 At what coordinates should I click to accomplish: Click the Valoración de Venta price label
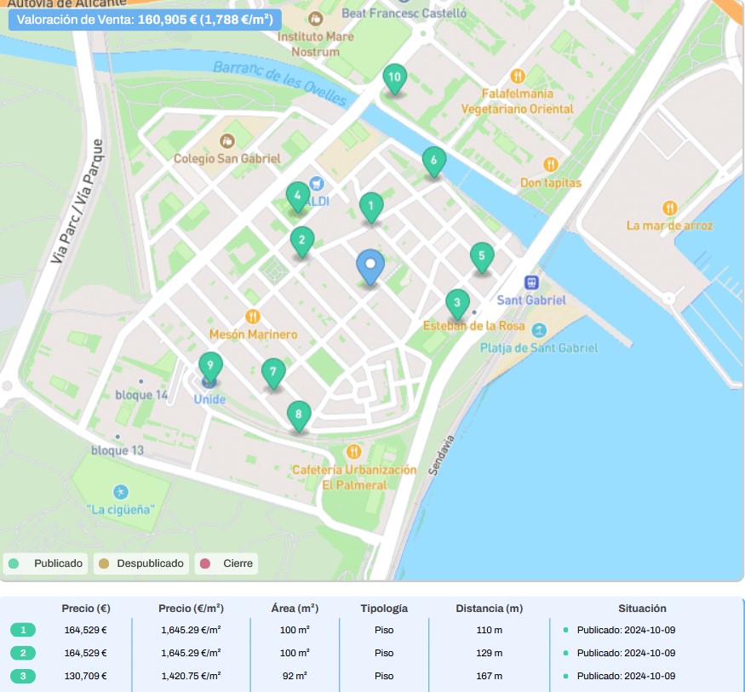[x=145, y=19]
